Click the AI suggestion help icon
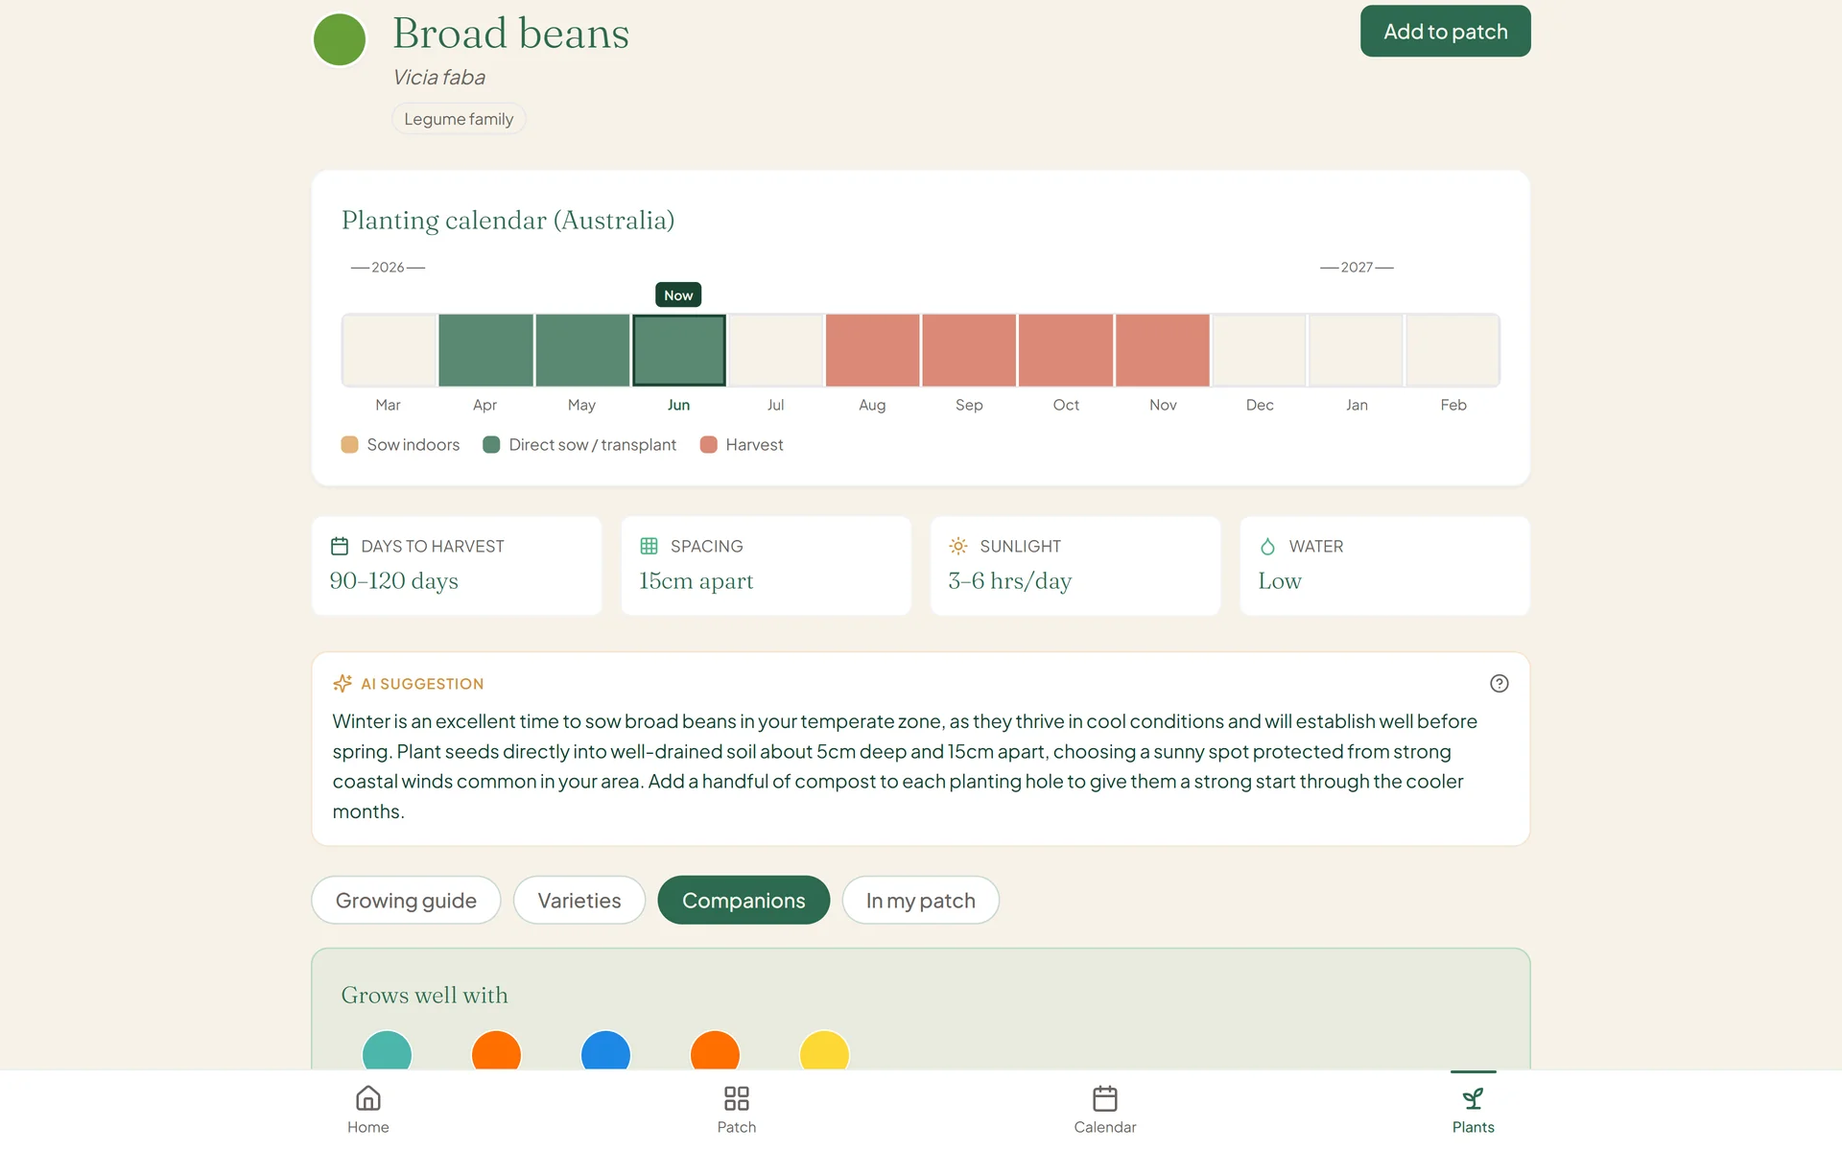 point(1500,683)
